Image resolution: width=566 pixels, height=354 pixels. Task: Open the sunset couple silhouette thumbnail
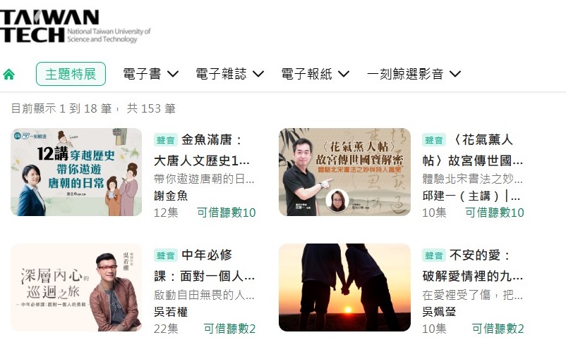(344, 287)
